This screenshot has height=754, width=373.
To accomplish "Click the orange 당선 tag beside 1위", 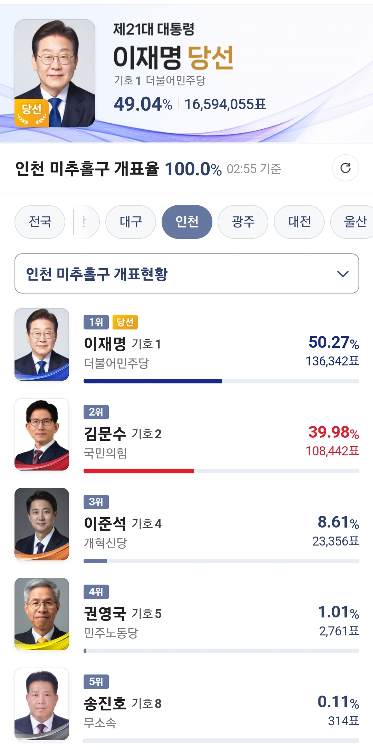I will (x=125, y=322).
